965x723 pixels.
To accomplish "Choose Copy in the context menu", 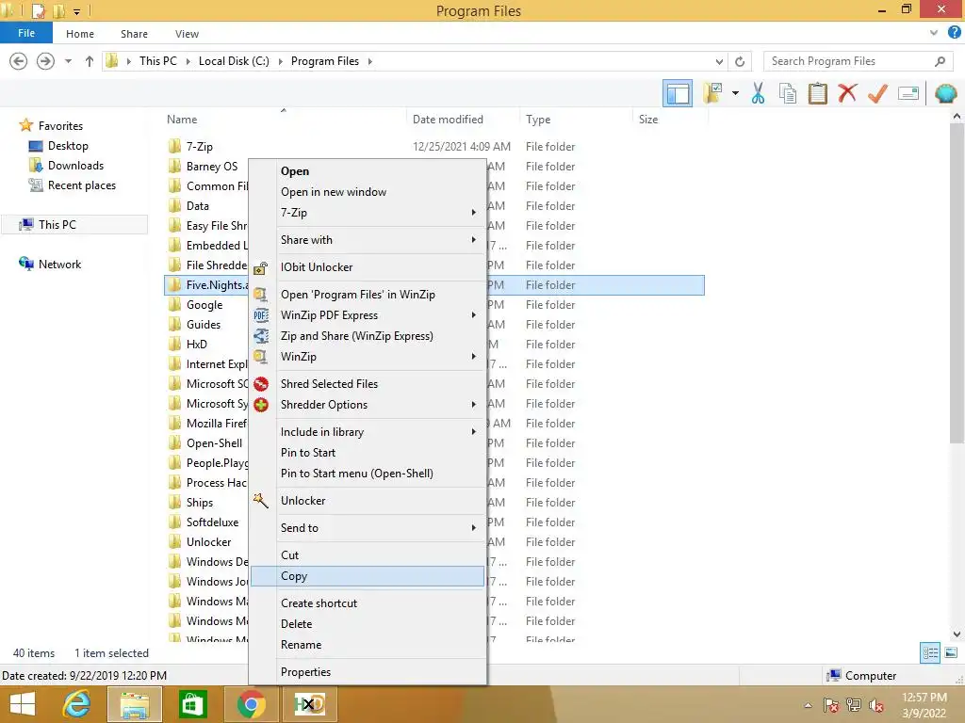I will [368, 576].
